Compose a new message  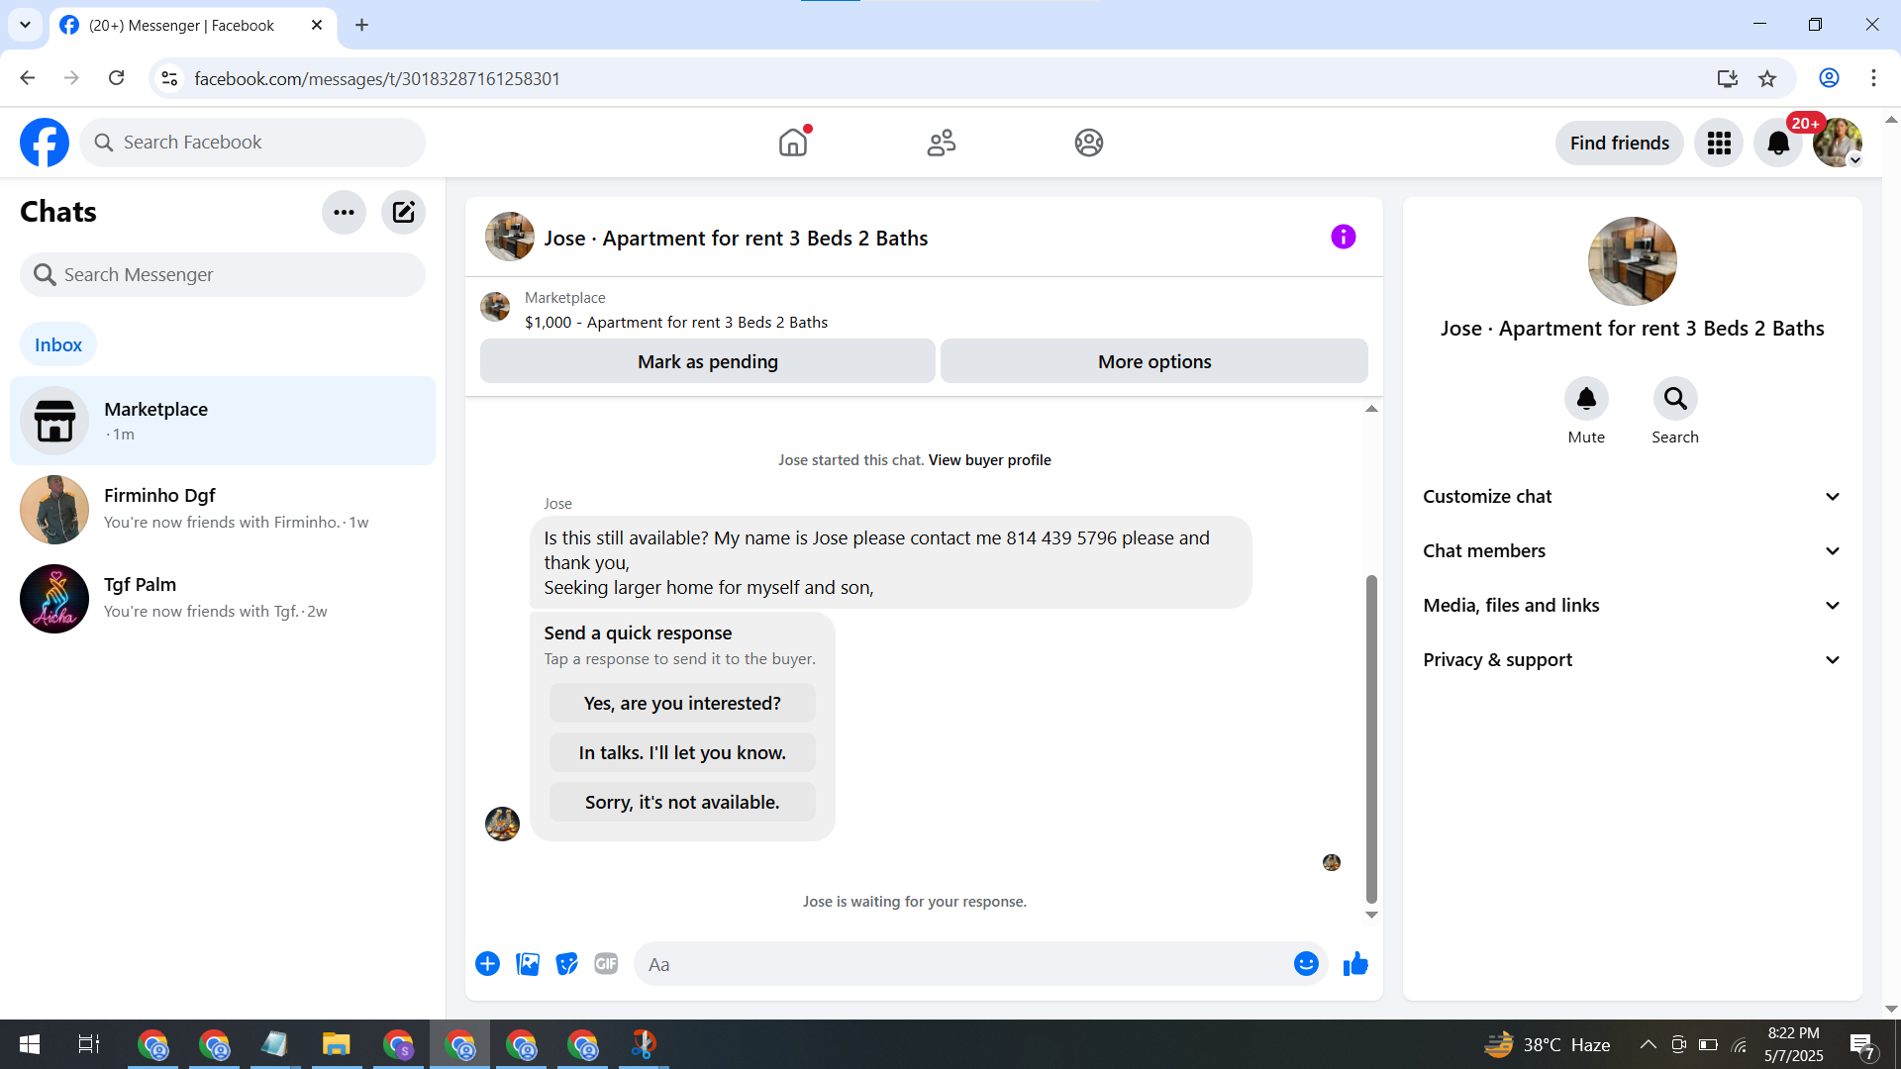point(403,212)
